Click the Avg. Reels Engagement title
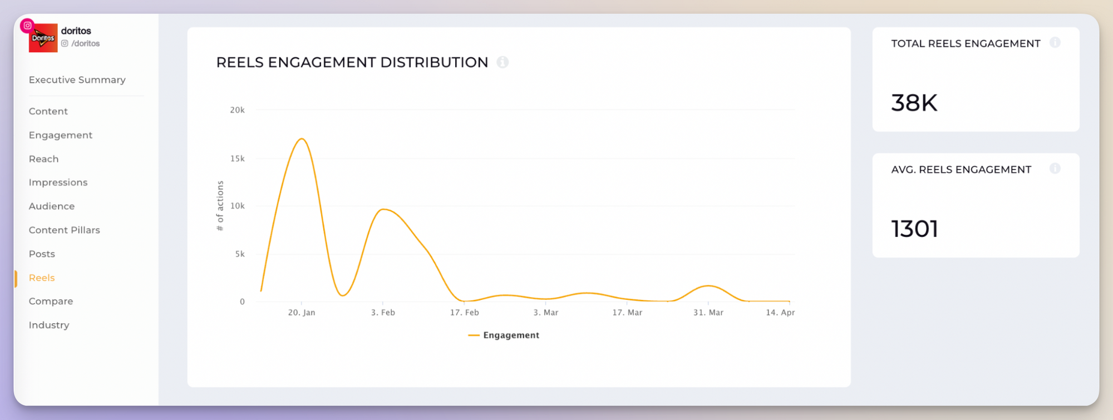The height and width of the screenshot is (420, 1113). 961,170
